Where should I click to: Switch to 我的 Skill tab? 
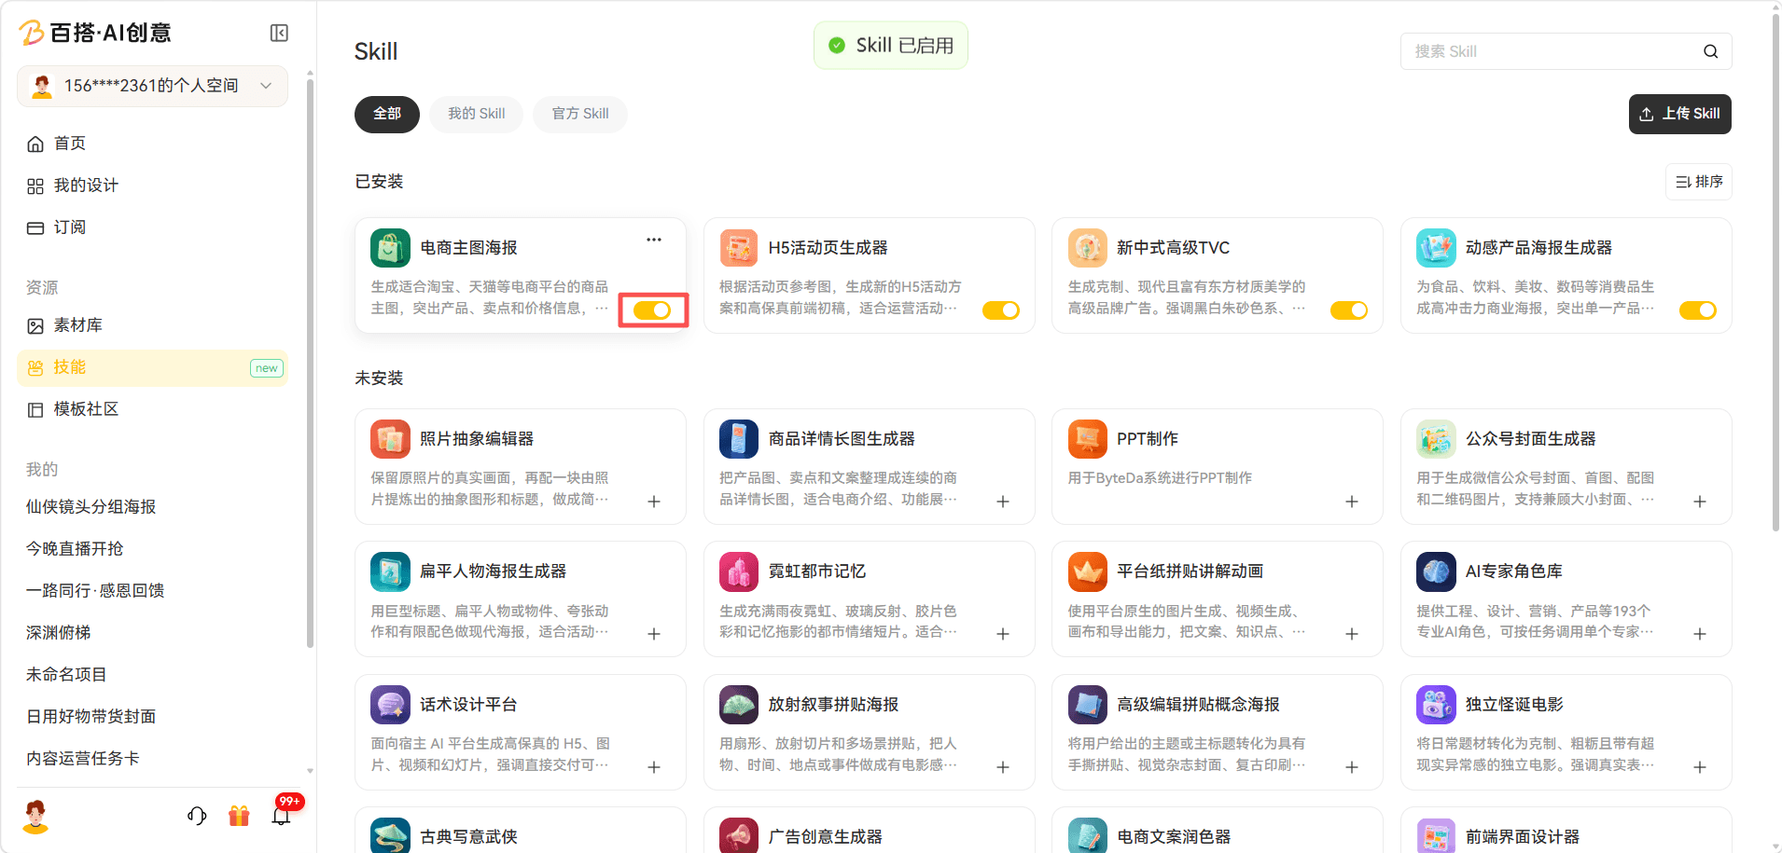477,114
